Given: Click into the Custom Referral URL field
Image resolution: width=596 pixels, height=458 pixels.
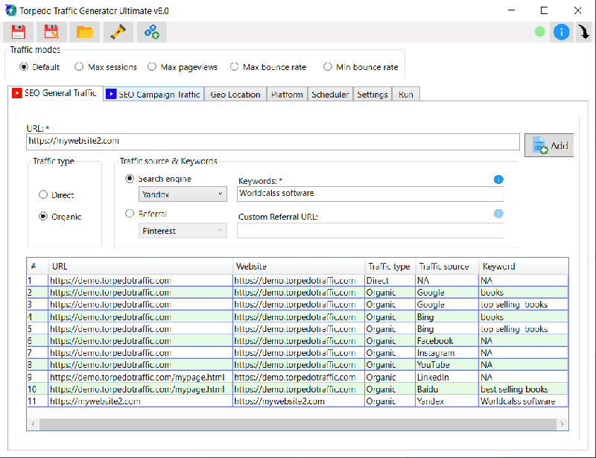Looking at the screenshot, I should [370, 231].
